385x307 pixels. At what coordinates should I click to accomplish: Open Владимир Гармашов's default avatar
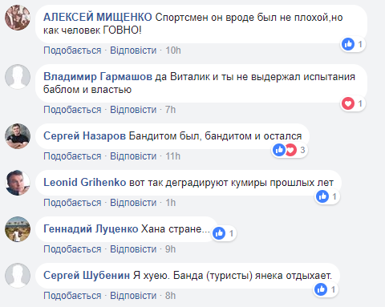pos(18,77)
